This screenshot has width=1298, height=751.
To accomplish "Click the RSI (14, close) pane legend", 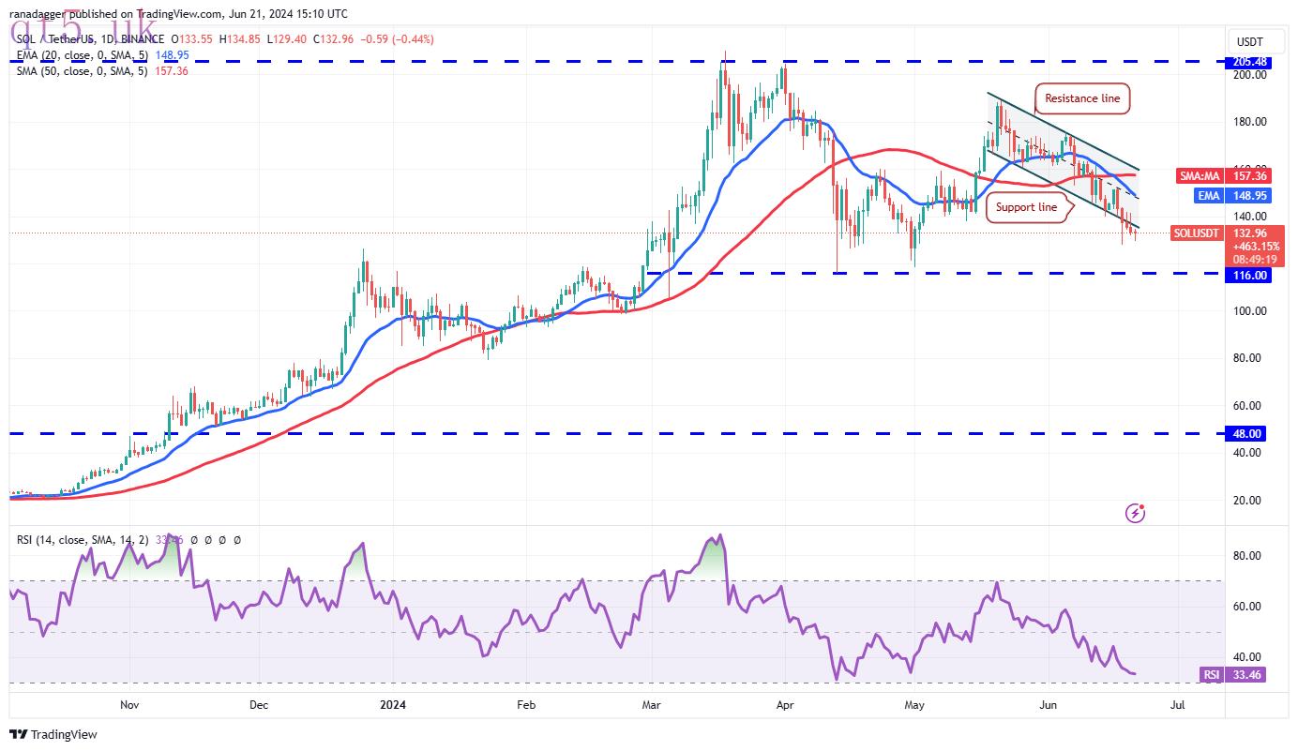I will 127,540.
